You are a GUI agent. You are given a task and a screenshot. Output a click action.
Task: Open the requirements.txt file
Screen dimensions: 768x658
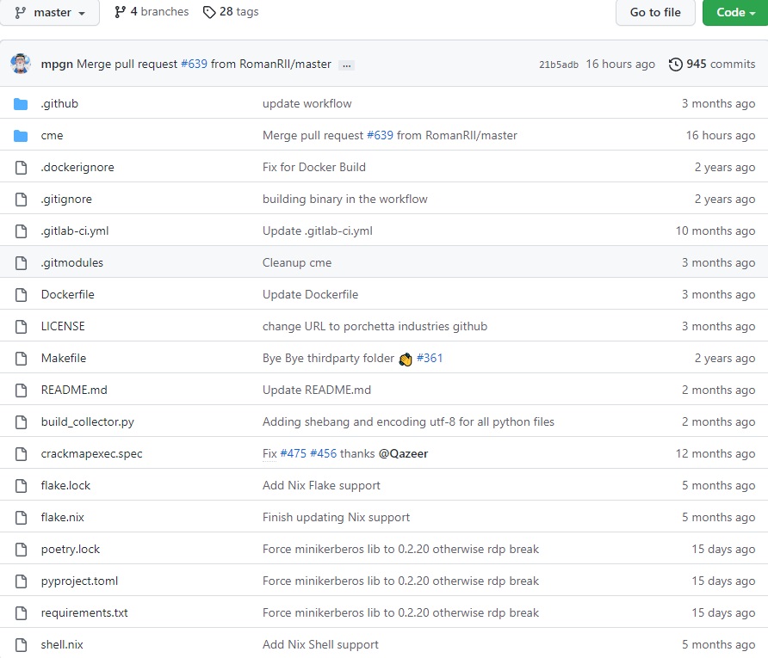coord(84,612)
